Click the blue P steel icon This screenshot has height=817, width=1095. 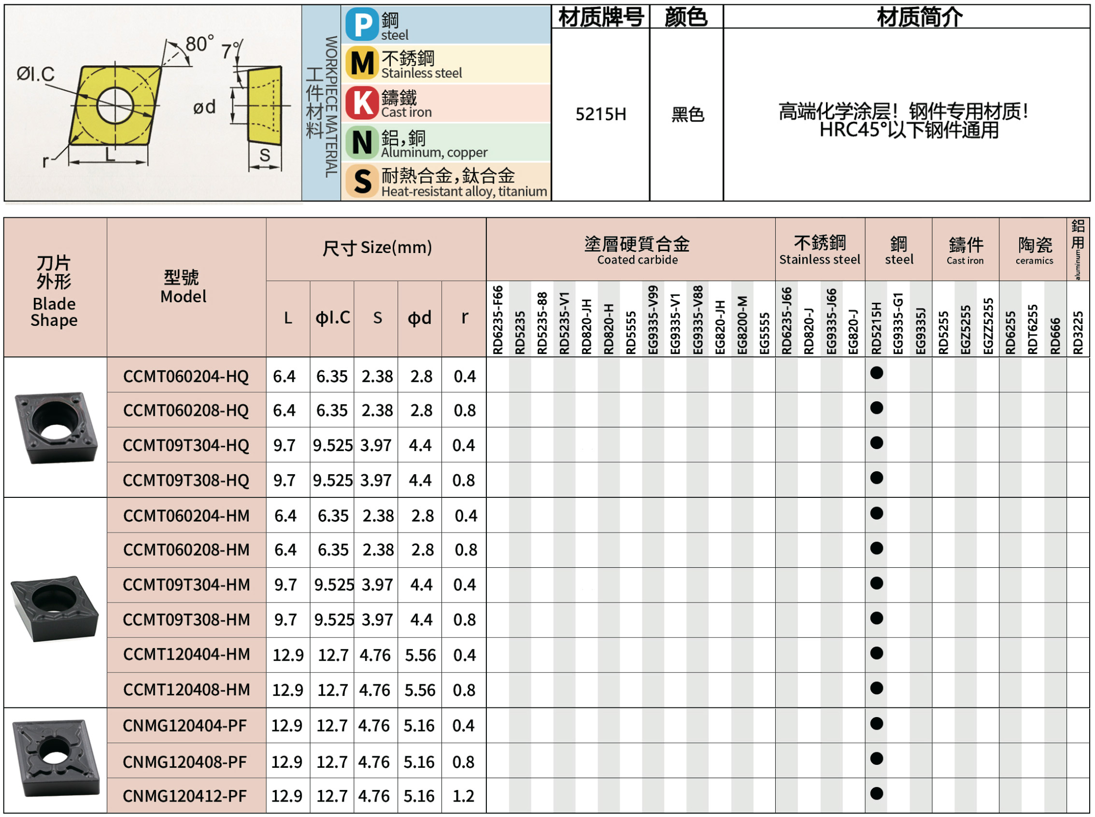coord(362,24)
